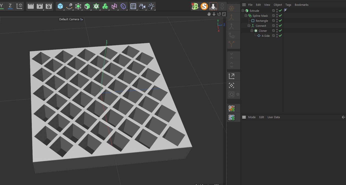Go back with the Attribute Manager arrow
Image resolution: width=346 pixels, height=185 pixels.
[343, 117]
